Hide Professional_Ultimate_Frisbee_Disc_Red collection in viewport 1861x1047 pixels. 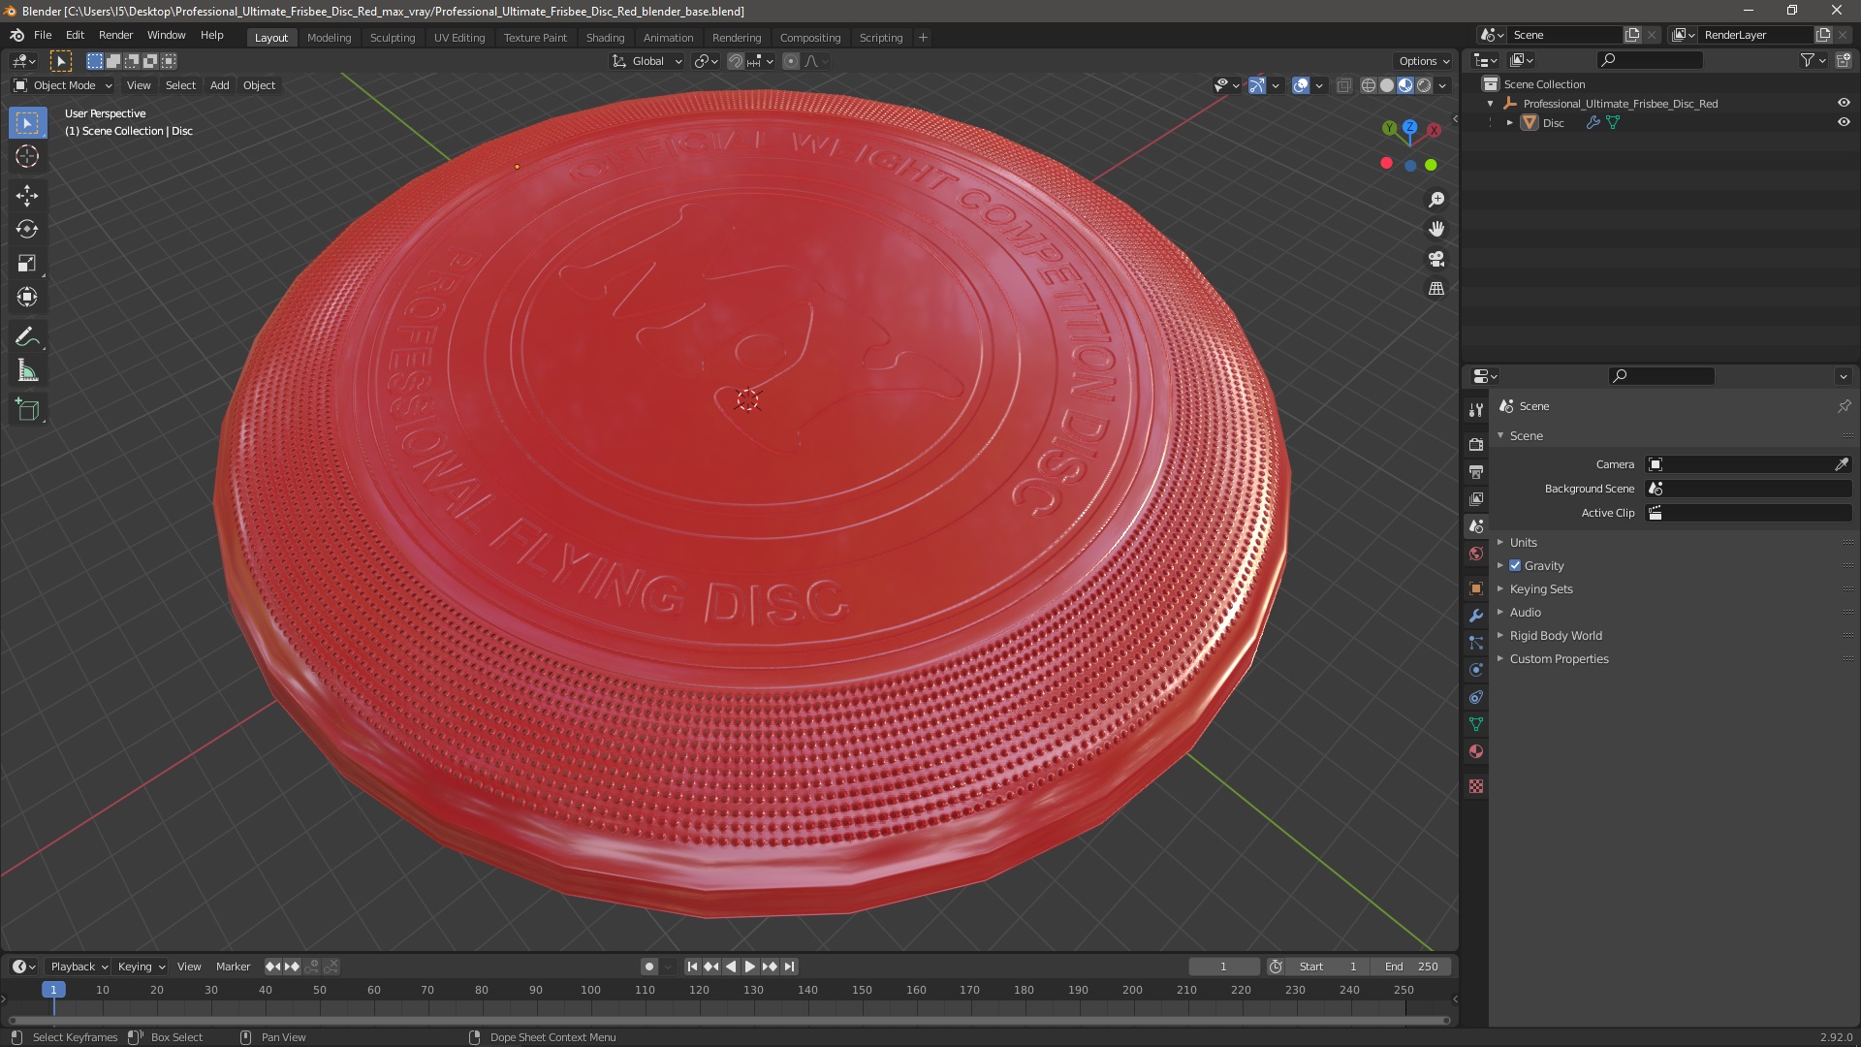coord(1844,103)
